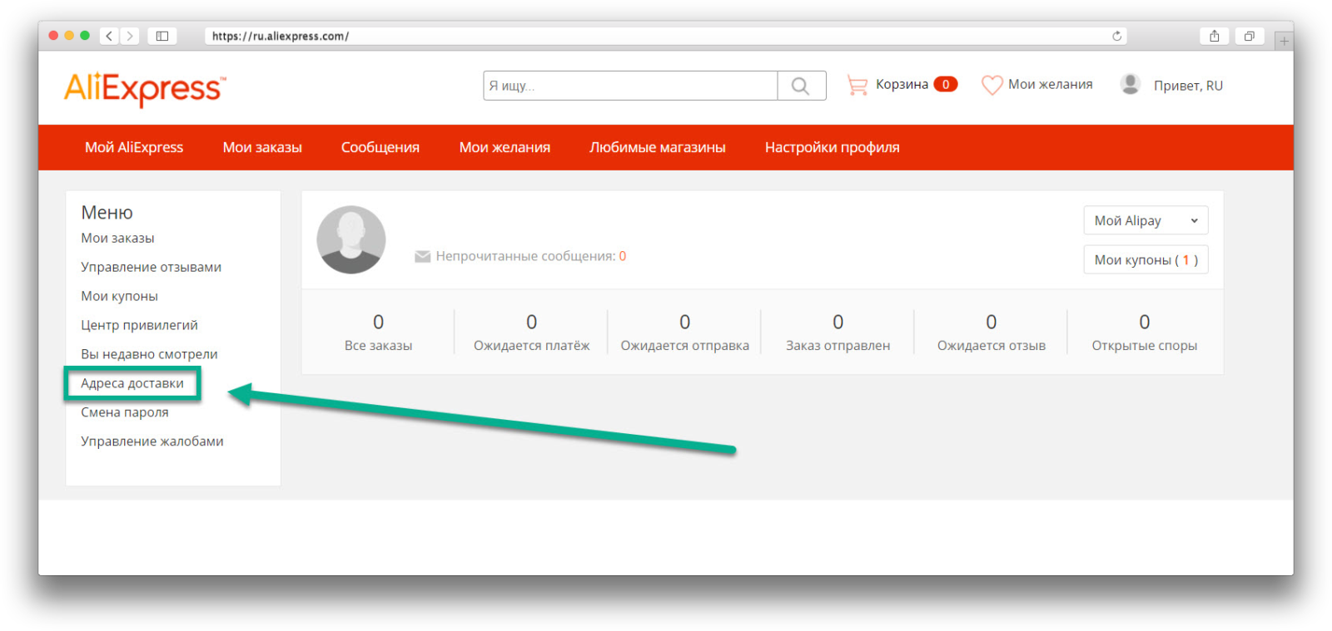The height and width of the screenshot is (631, 1332).
Task: Click the 'Меню' sidebar heading
Action: coord(107,213)
